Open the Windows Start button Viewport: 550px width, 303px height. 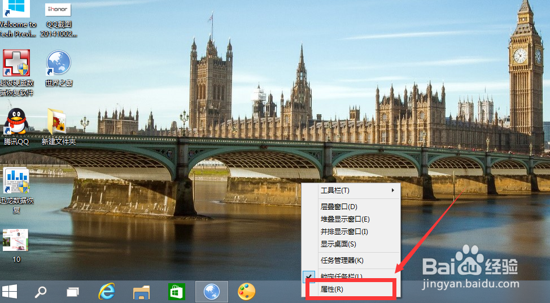[10, 292]
